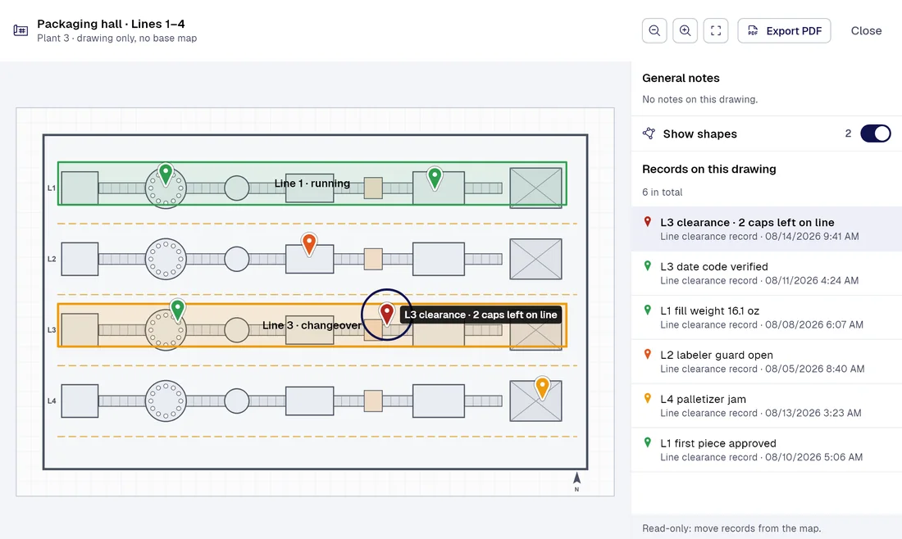902x539 pixels.
Task: Open L1 first piece approved record
Action: (766, 450)
